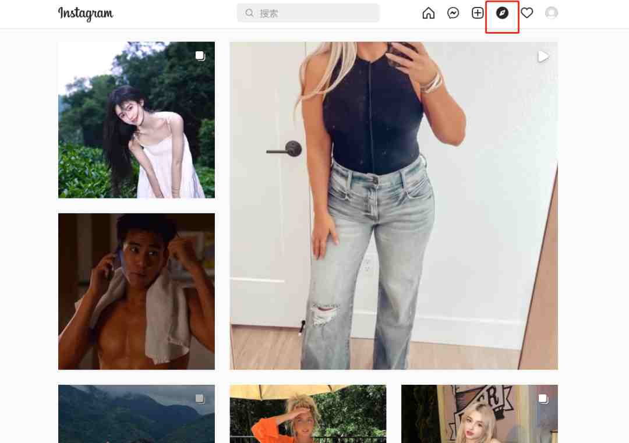Click carousel icon on mountain post

tap(200, 399)
